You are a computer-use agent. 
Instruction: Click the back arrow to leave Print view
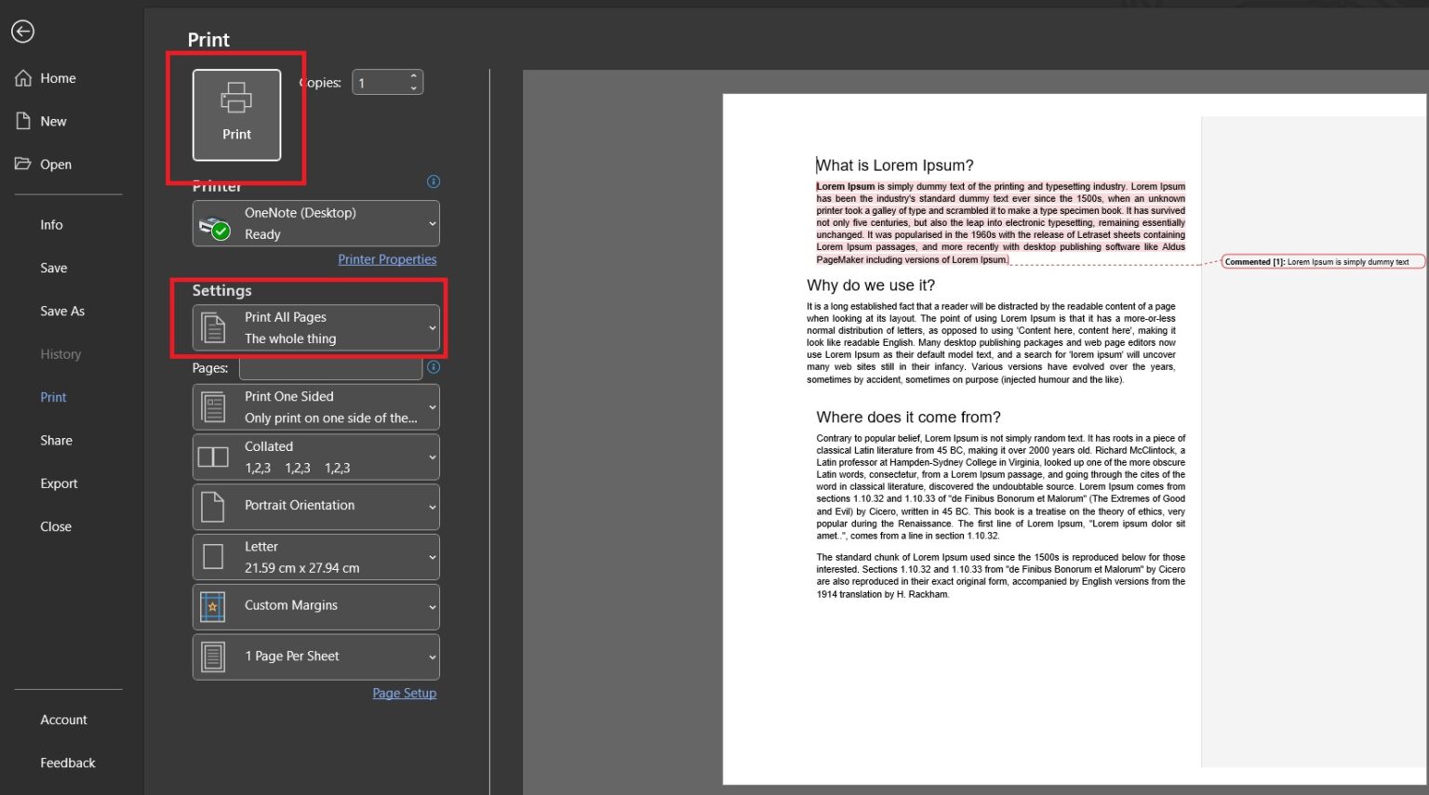click(x=22, y=31)
